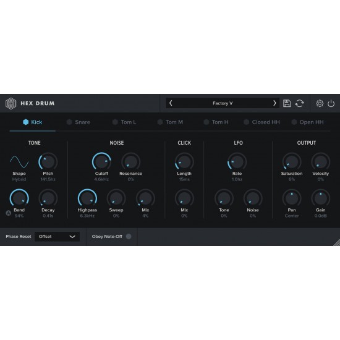Switch to the Tom H tab
The height and width of the screenshot is (340, 340).
click(x=216, y=122)
